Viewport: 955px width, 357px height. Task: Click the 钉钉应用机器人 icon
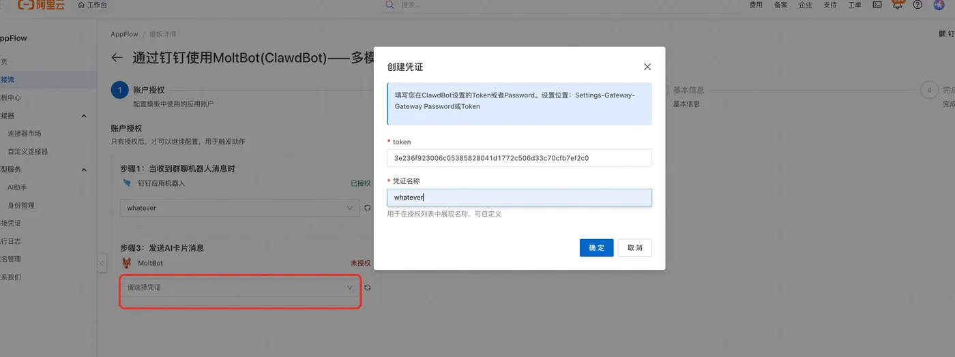point(127,183)
